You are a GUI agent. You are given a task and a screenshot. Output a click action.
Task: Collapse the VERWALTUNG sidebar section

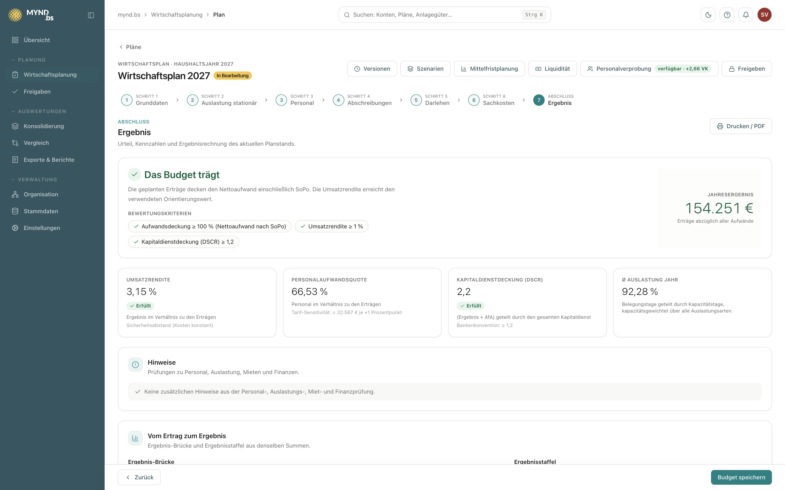pyautogui.click(x=34, y=180)
